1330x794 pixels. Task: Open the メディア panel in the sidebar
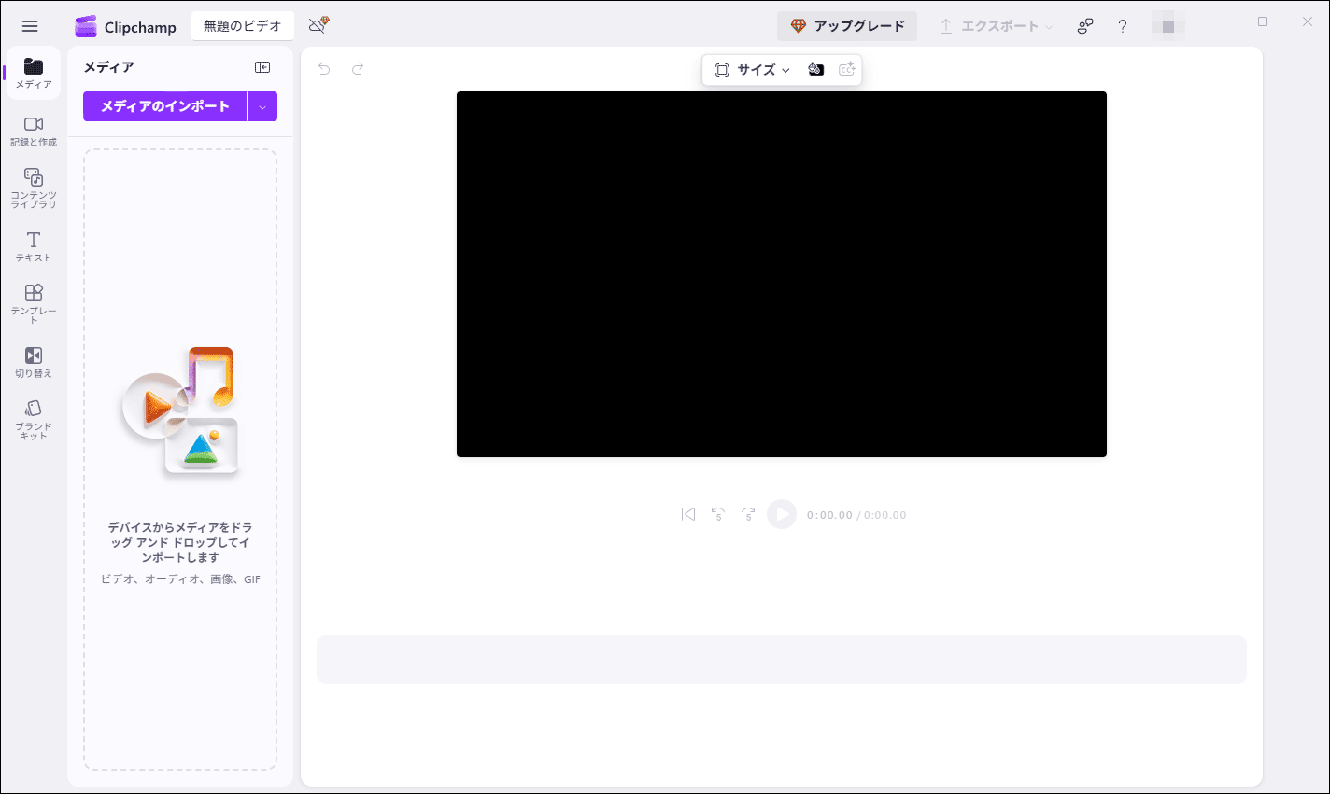pyautogui.click(x=33, y=72)
